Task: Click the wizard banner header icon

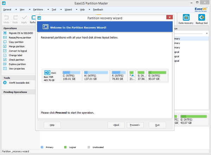Action: pyautogui.click(x=45, y=27)
